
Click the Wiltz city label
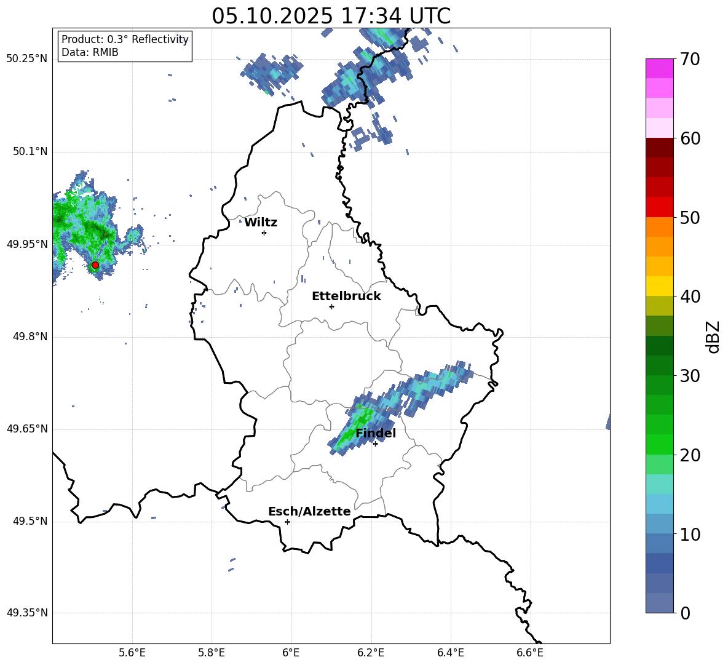[261, 223]
